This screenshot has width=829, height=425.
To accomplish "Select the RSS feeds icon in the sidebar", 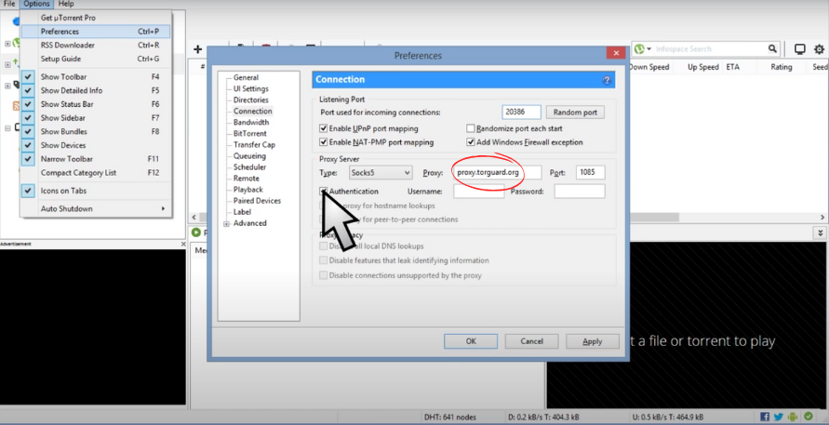I will [x=17, y=106].
